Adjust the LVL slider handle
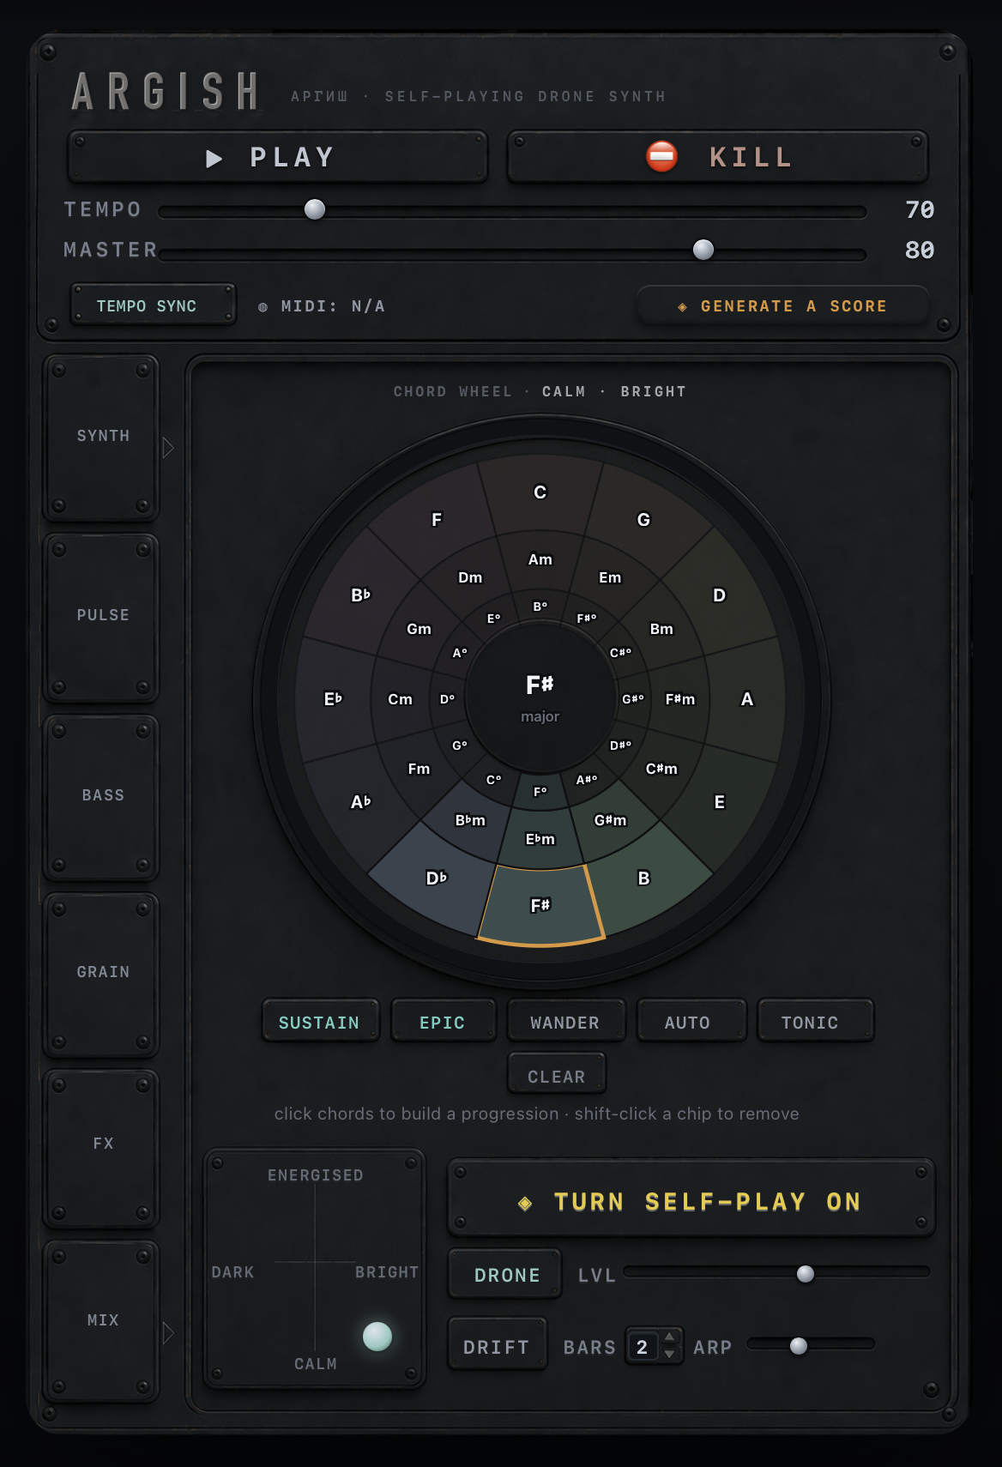This screenshot has height=1467, width=1002. click(x=806, y=1274)
